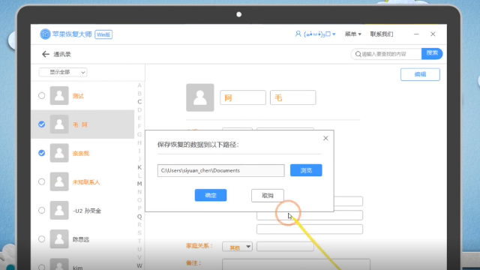Viewport: 480px width, 270px height.
Task: Uncheck the contact 毛 阿
Action: click(x=42, y=124)
